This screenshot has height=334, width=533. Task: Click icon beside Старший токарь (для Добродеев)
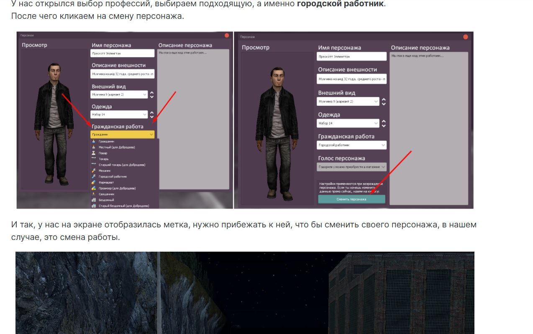[x=94, y=165]
